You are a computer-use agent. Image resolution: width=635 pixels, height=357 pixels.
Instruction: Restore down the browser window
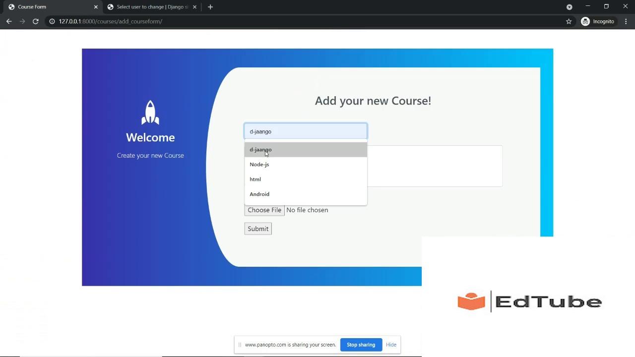point(606,6)
